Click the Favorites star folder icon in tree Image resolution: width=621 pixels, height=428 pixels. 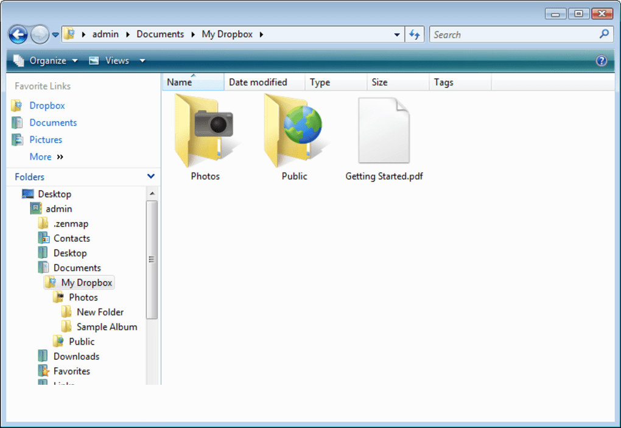pyautogui.click(x=43, y=371)
